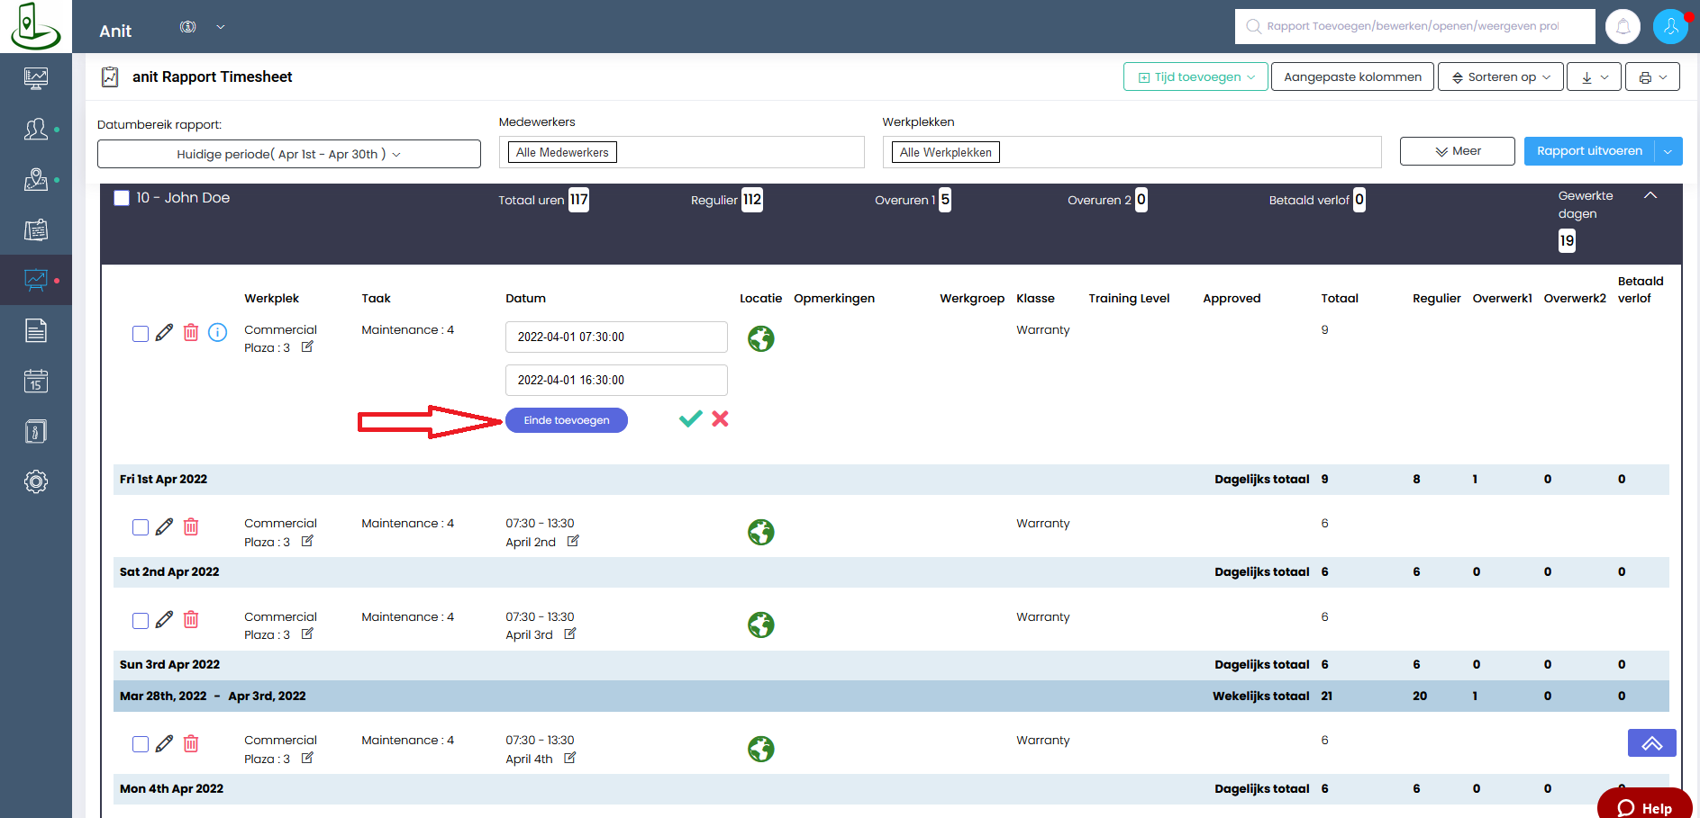Open the employees icon in the sidebar
Viewport: 1700px width, 818px height.
point(36,129)
